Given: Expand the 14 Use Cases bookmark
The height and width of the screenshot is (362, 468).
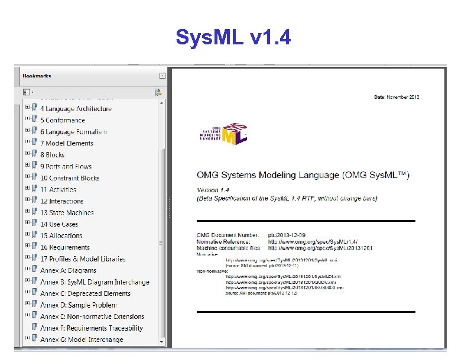Looking at the screenshot, I should (x=27, y=222).
